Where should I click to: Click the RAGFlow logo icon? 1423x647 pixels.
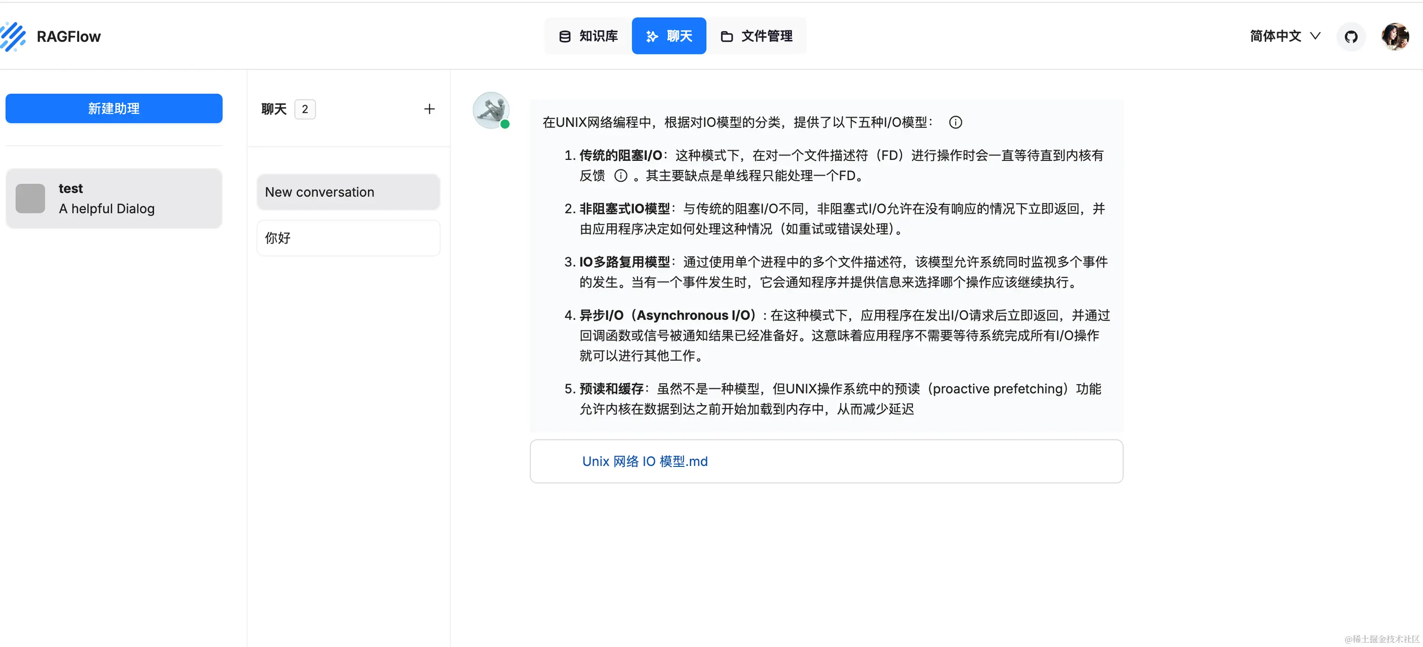[x=13, y=36]
